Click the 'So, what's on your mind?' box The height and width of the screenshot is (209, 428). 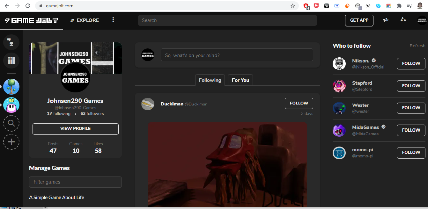[x=237, y=55]
